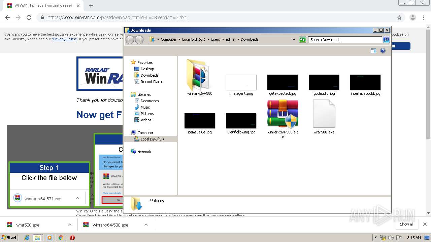The image size is (431, 242).
Task: Expand address bar history dropdown
Action: coord(294,40)
